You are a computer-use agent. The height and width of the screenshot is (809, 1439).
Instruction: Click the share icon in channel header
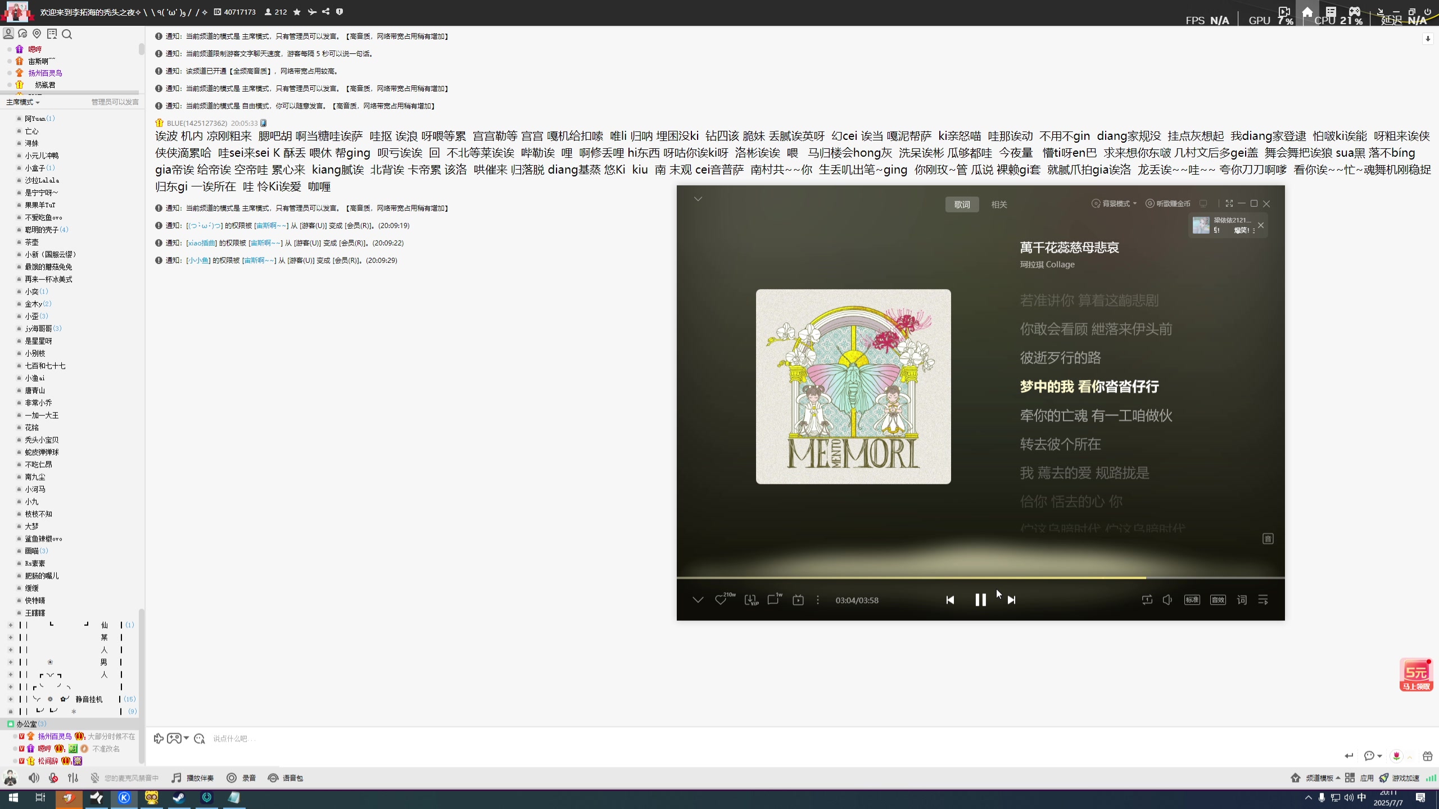pos(326,12)
